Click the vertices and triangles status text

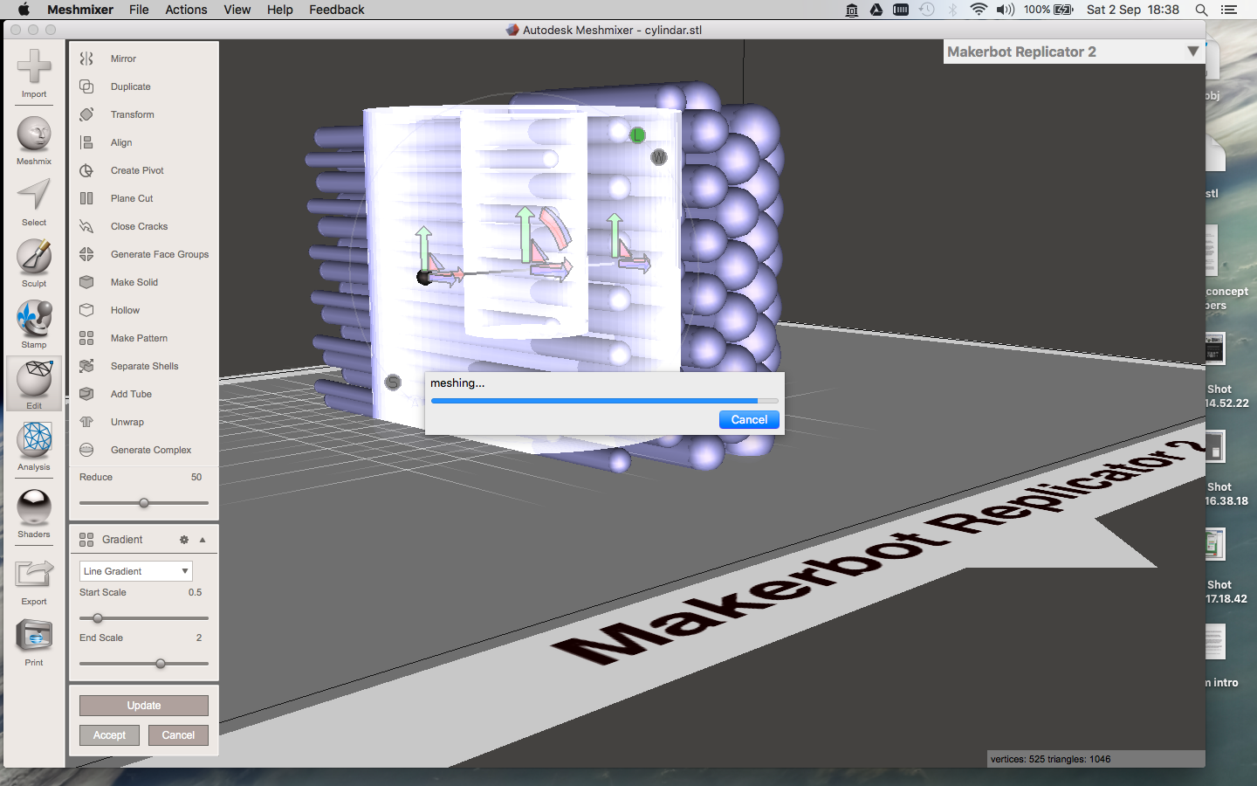1050,759
